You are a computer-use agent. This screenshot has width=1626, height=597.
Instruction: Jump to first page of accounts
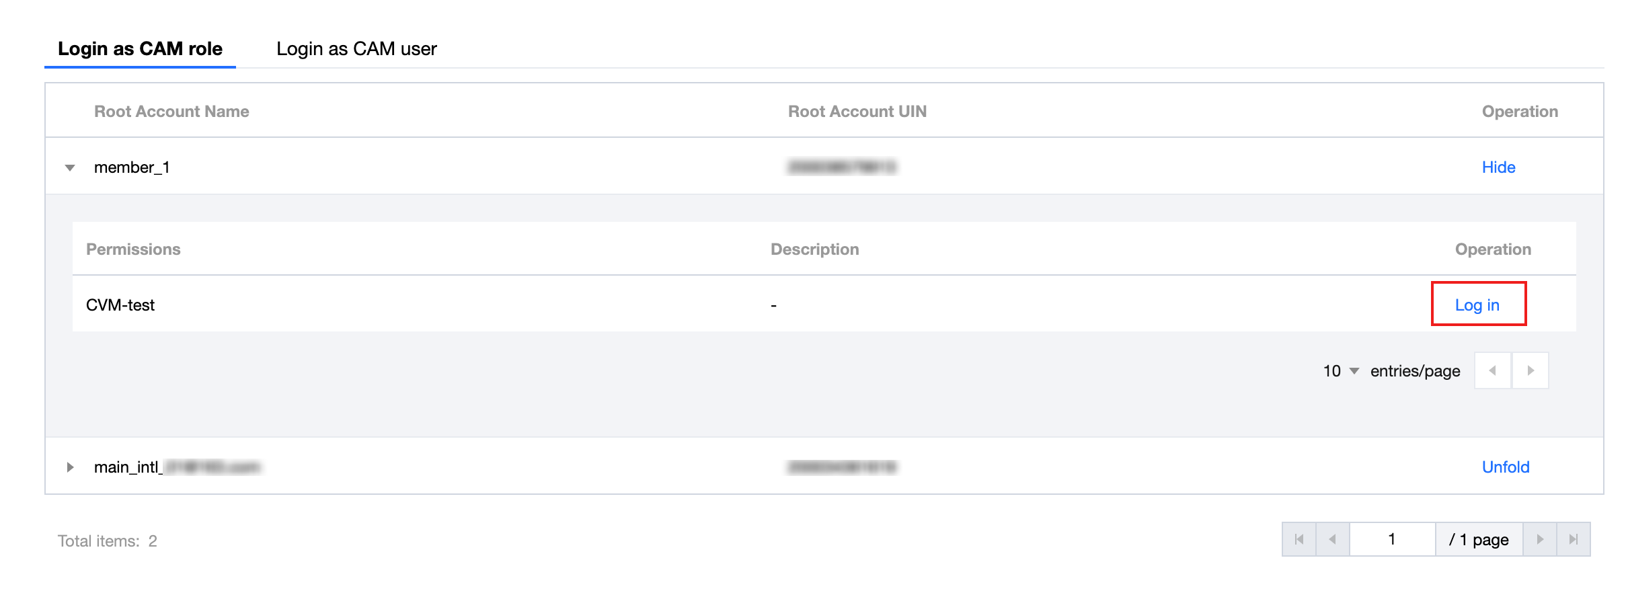tap(1299, 539)
